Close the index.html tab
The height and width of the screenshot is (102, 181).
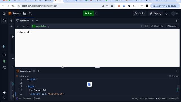pyautogui.click(x=34, y=71)
